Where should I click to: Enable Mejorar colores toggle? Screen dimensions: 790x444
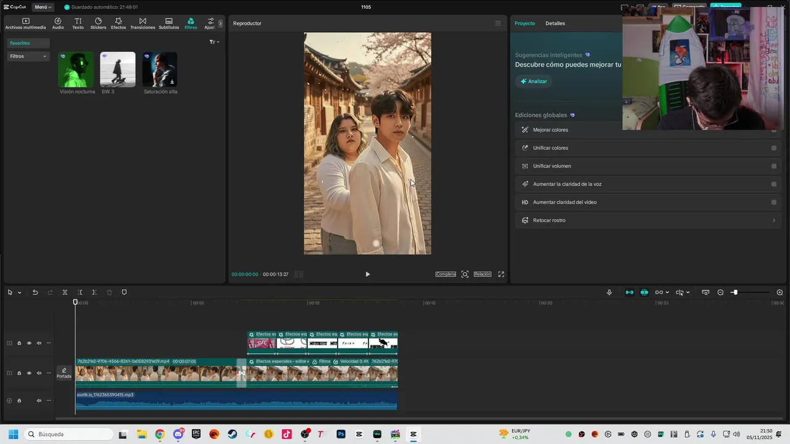coord(774,130)
